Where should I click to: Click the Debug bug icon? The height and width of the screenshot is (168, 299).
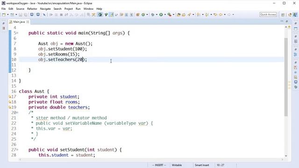click(x=153, y=14)
